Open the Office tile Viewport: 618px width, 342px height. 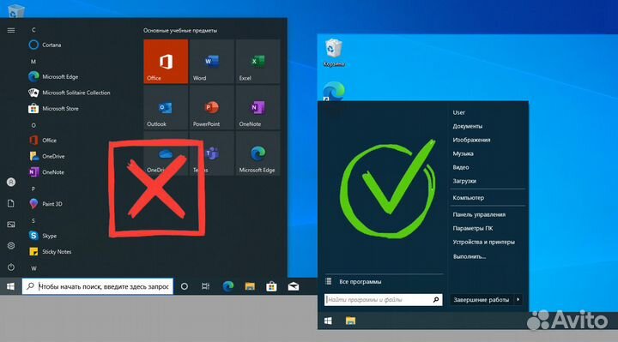point(166,61)
